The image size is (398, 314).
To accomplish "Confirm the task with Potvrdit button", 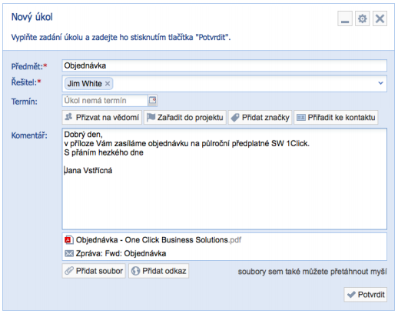I will pyautogui.click(x=366, y=295).
